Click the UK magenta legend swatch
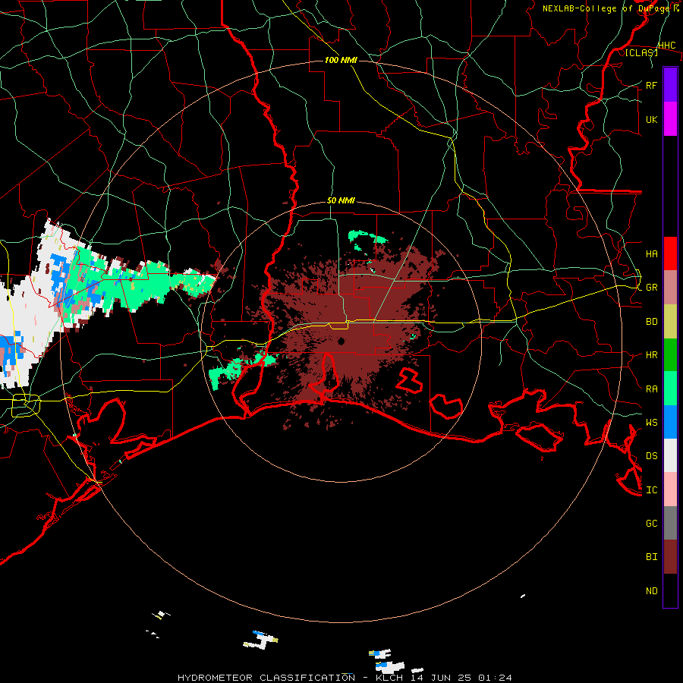This screenshot has width=683, height=683. pyautogui.click(x=670, y=119)
